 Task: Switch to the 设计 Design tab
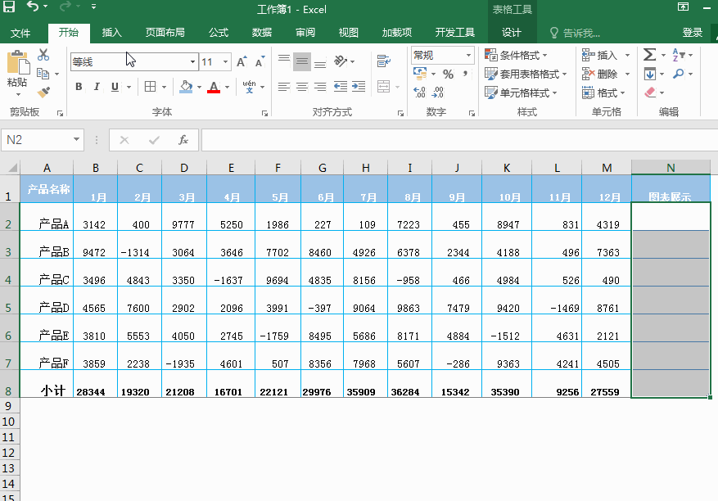[x=512, y=33]
